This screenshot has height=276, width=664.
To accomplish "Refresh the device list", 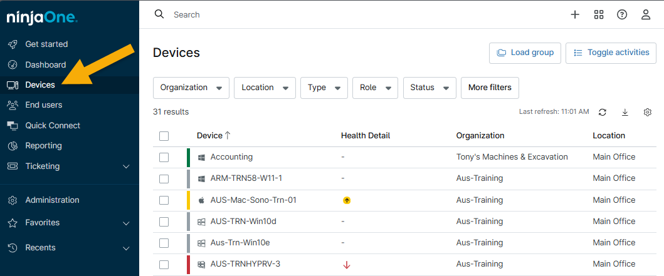I will pyautogui.click(x=603, y=112).
